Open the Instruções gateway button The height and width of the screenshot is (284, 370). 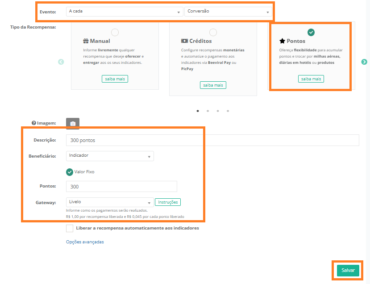(168, 202)
